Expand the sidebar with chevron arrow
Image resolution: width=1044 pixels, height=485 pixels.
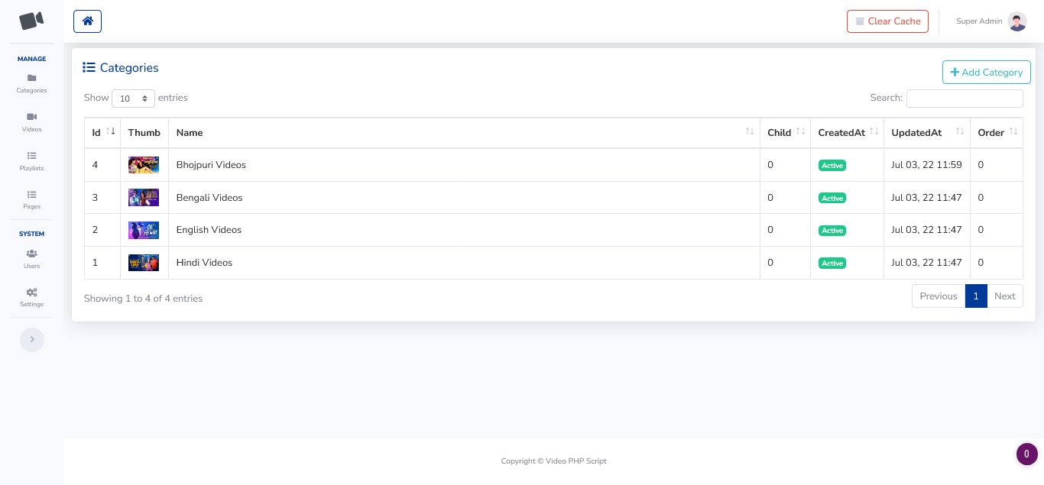pyautogui.click(x=32, y=340)
